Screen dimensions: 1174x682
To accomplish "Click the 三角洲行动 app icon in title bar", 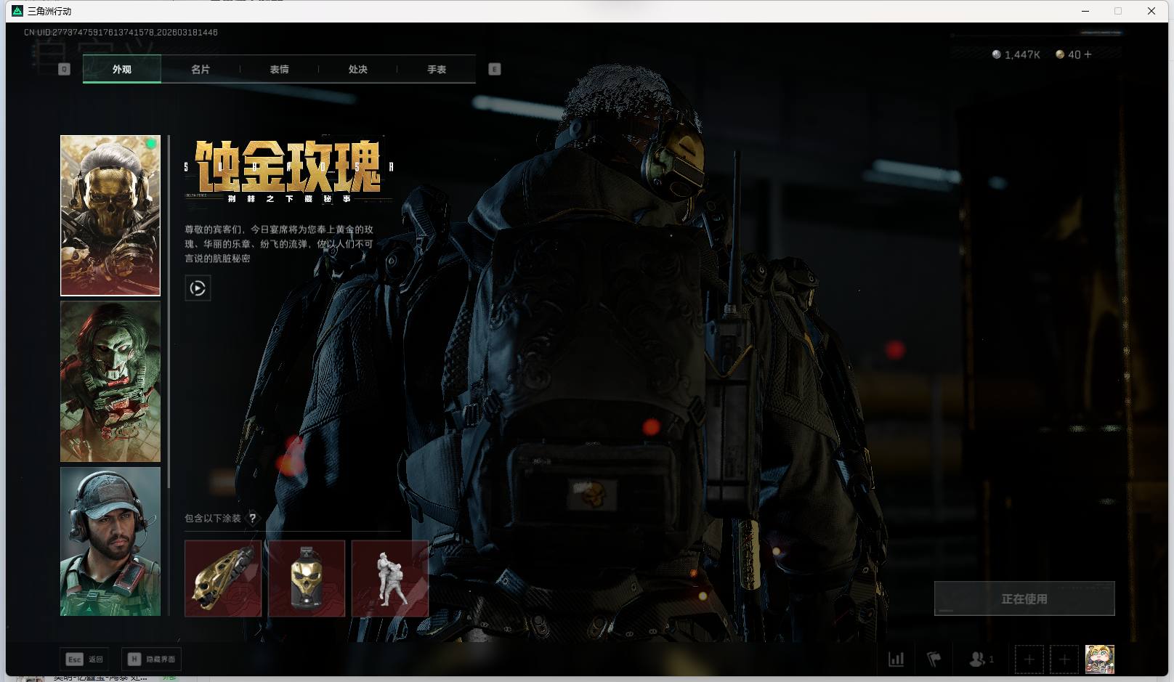I will (x=17, y=11).
